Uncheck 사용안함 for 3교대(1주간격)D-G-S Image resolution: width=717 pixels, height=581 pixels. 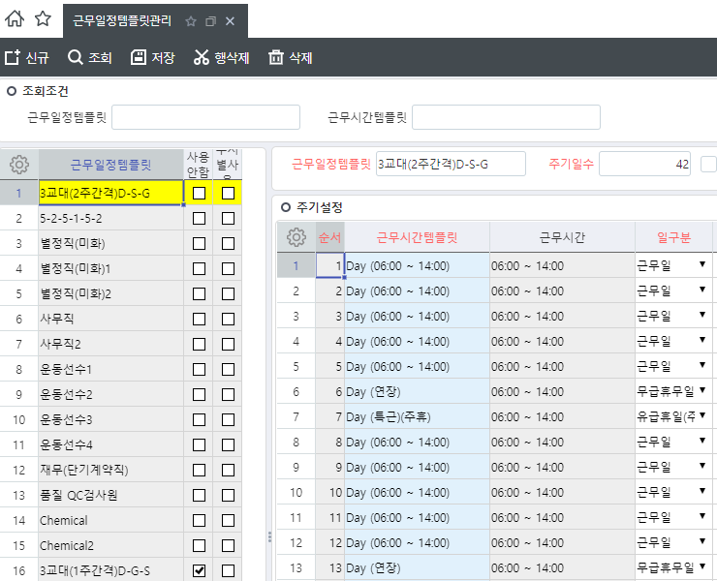[199, 570]
